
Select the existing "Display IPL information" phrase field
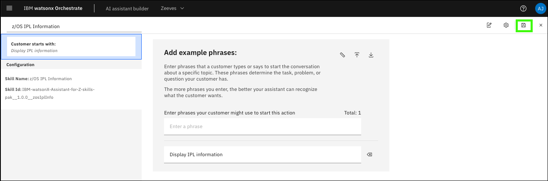pos(262,155)
